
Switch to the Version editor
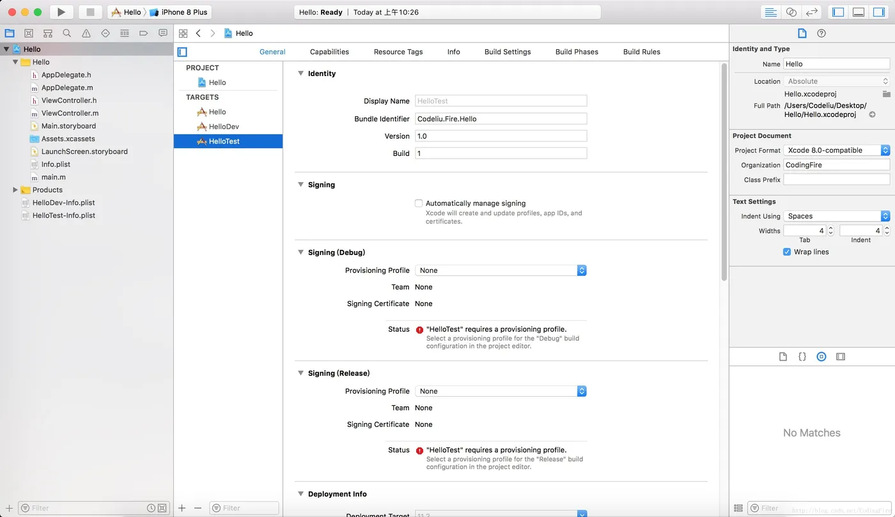coord(812,12)
